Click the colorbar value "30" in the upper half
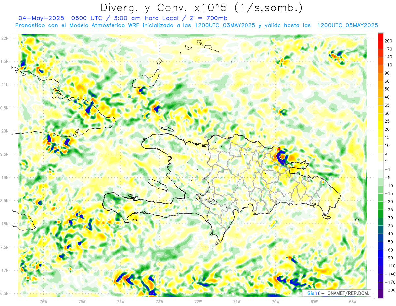Image resolution: width=396 pixels, height=306 pixels. pos(387,114)
